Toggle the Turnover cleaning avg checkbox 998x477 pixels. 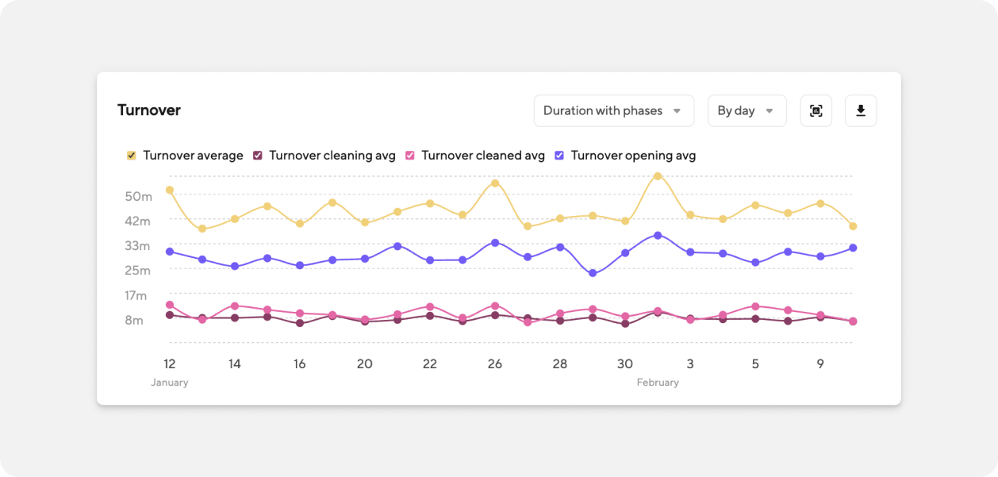pos(257,156)
